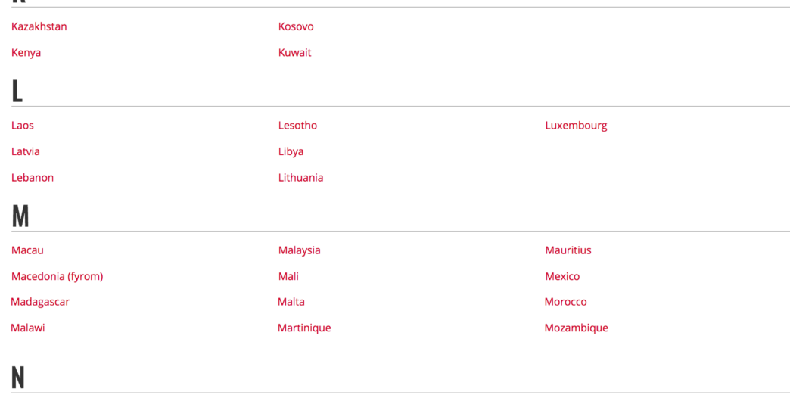The height and width of the screenshot is (395, 790).
Task: Open the Laos link
Action: (x=23, y=126)
